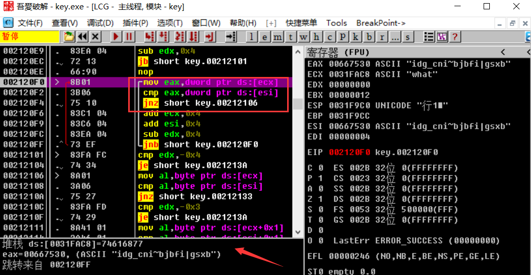Click the '跳转来自 002120FF' info line

point(46,265)
